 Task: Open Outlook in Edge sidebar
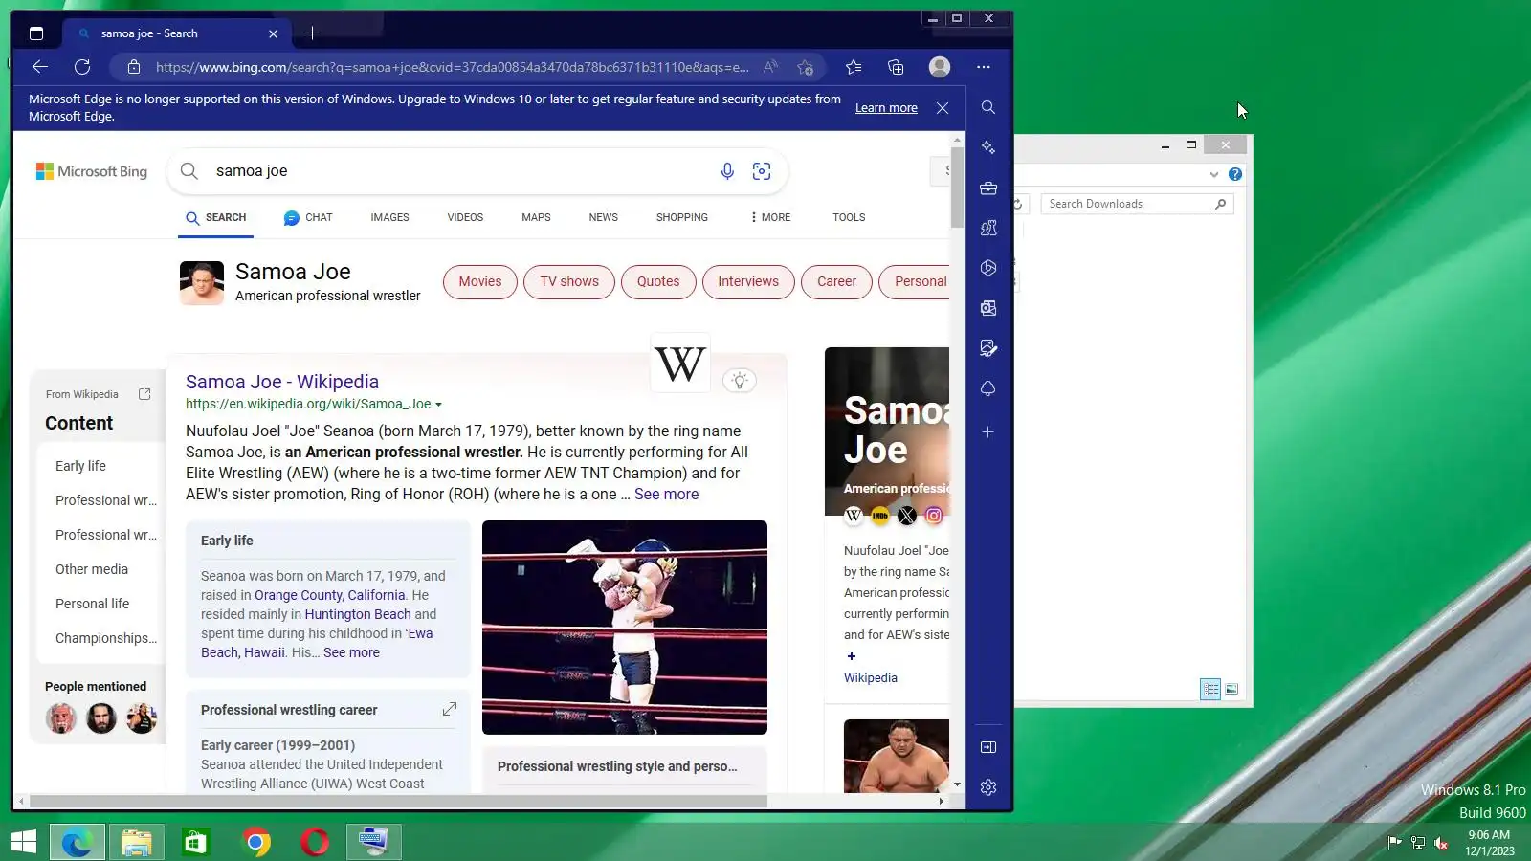988,308
